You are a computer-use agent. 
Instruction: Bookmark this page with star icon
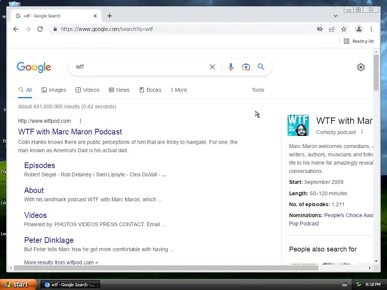click(344, 29)
